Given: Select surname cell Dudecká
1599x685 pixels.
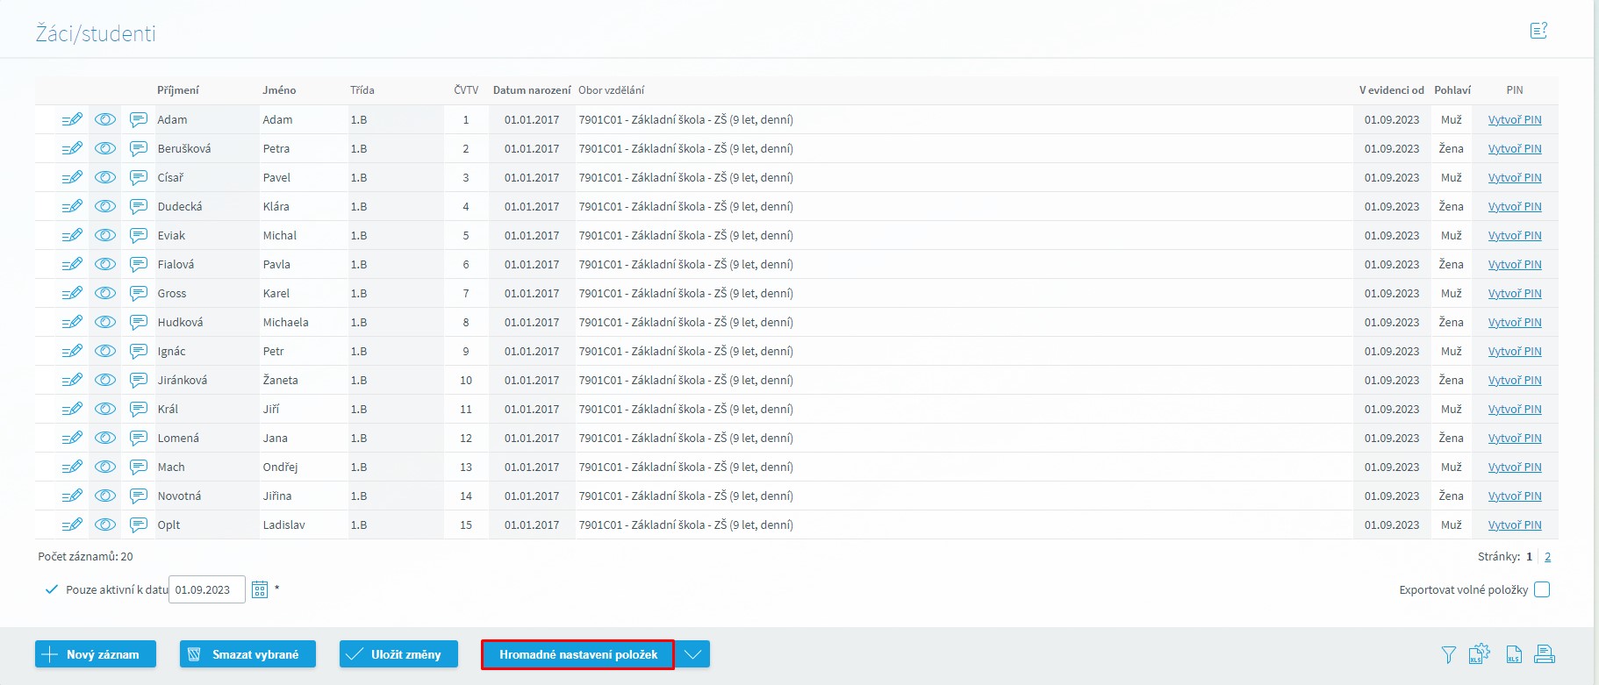Looking at the screenshot, I should click(180, 206).
